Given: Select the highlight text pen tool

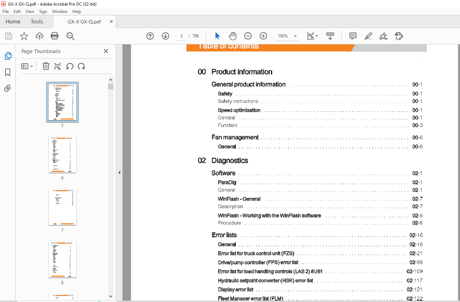Looking at the screenshot, I should (x=368, y=36).
